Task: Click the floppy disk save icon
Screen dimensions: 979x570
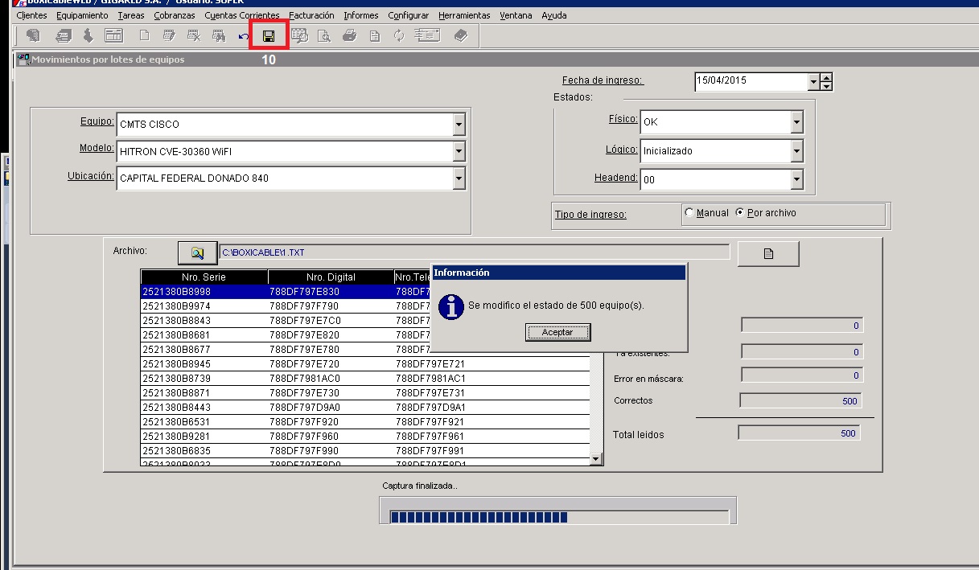Action: tap(269, 35)
